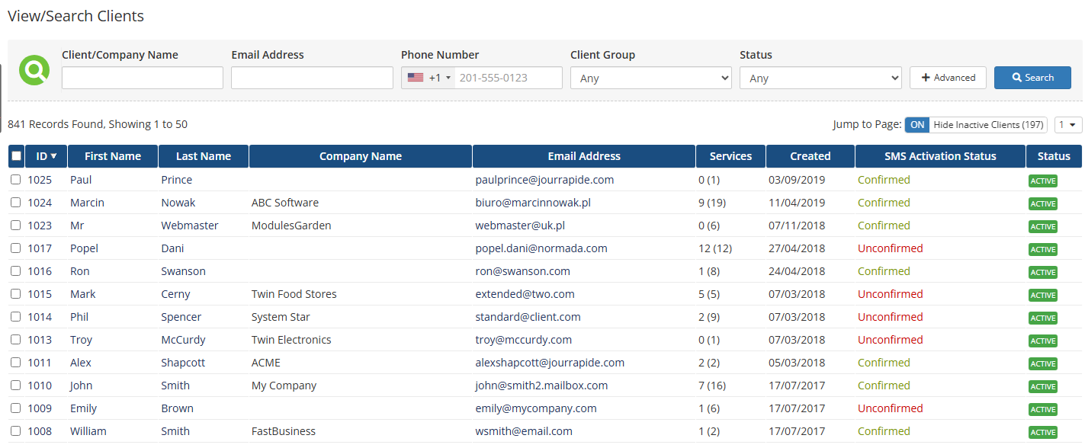
Task: Click the Search button
Action: [x=1032, y=77]
